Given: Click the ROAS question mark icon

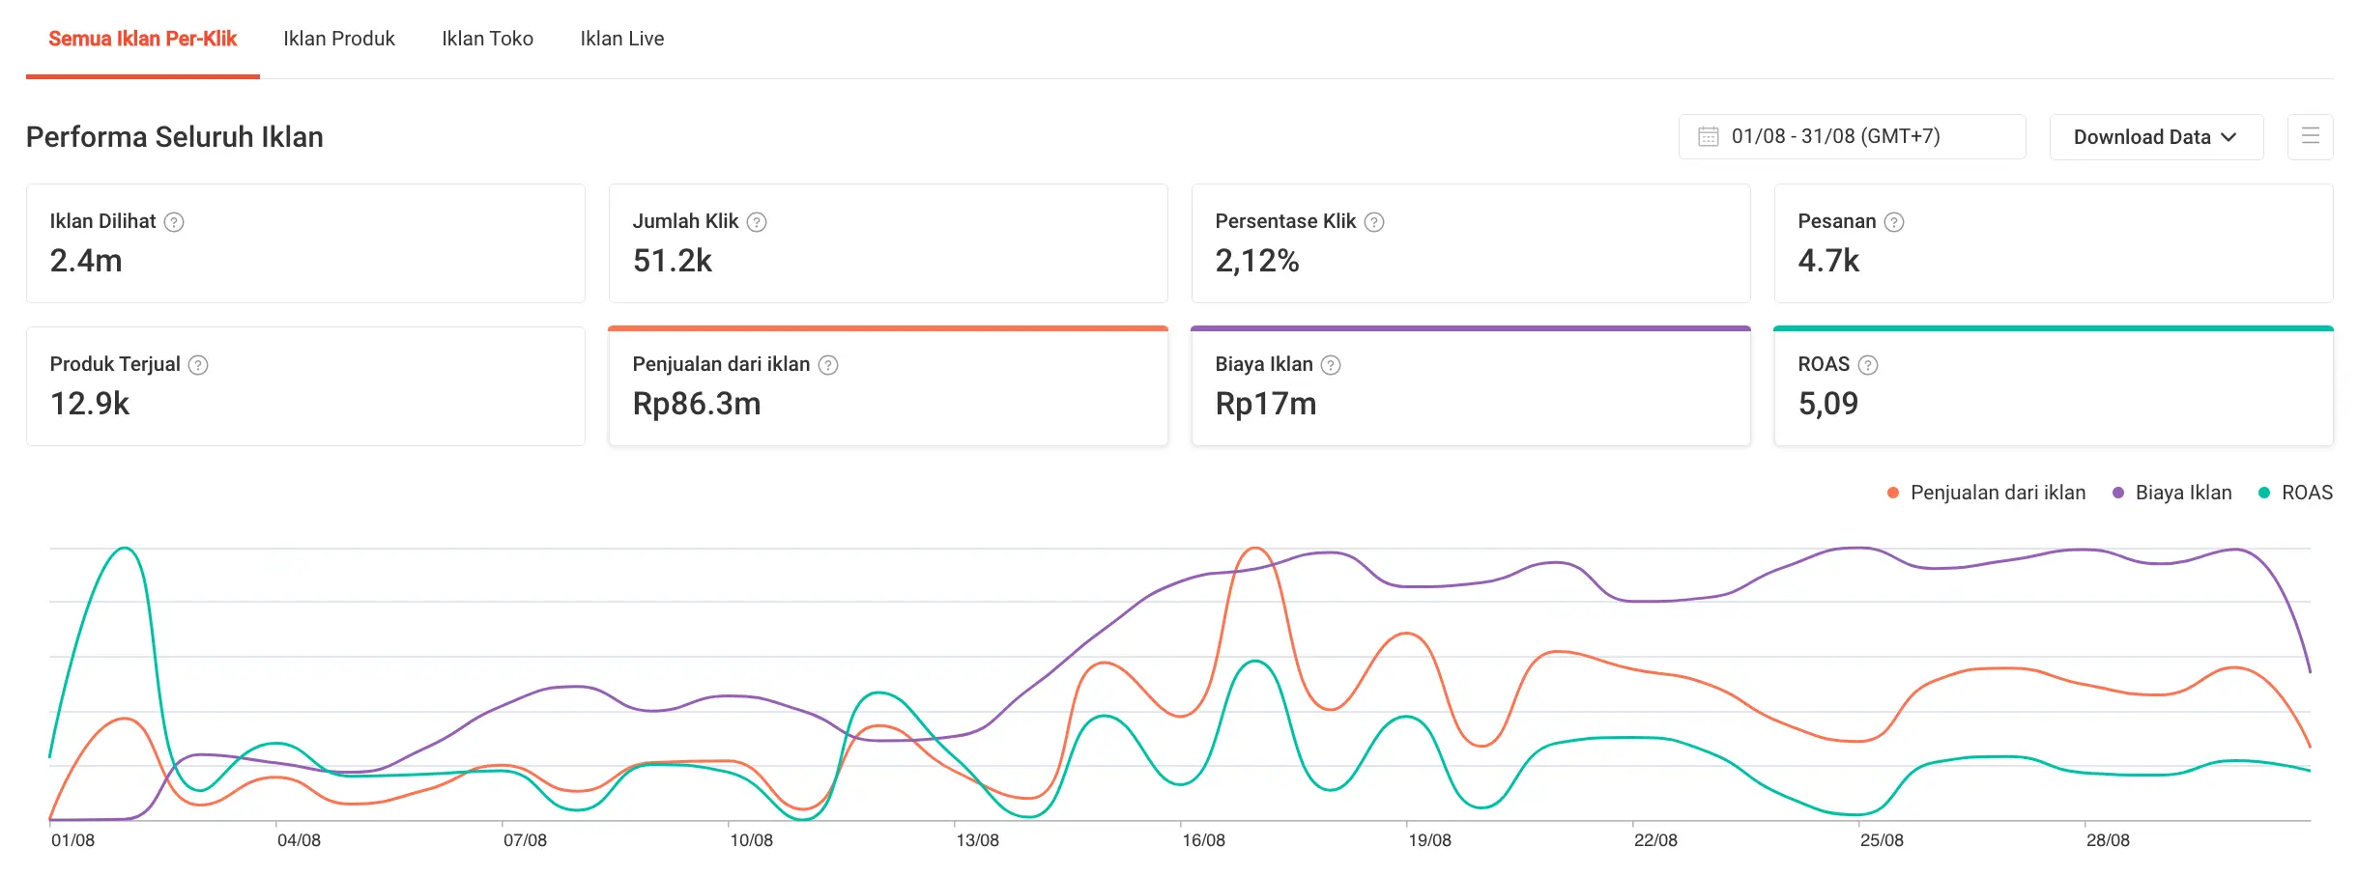Looking at the screenshot, I should (x=1868, y=365).
